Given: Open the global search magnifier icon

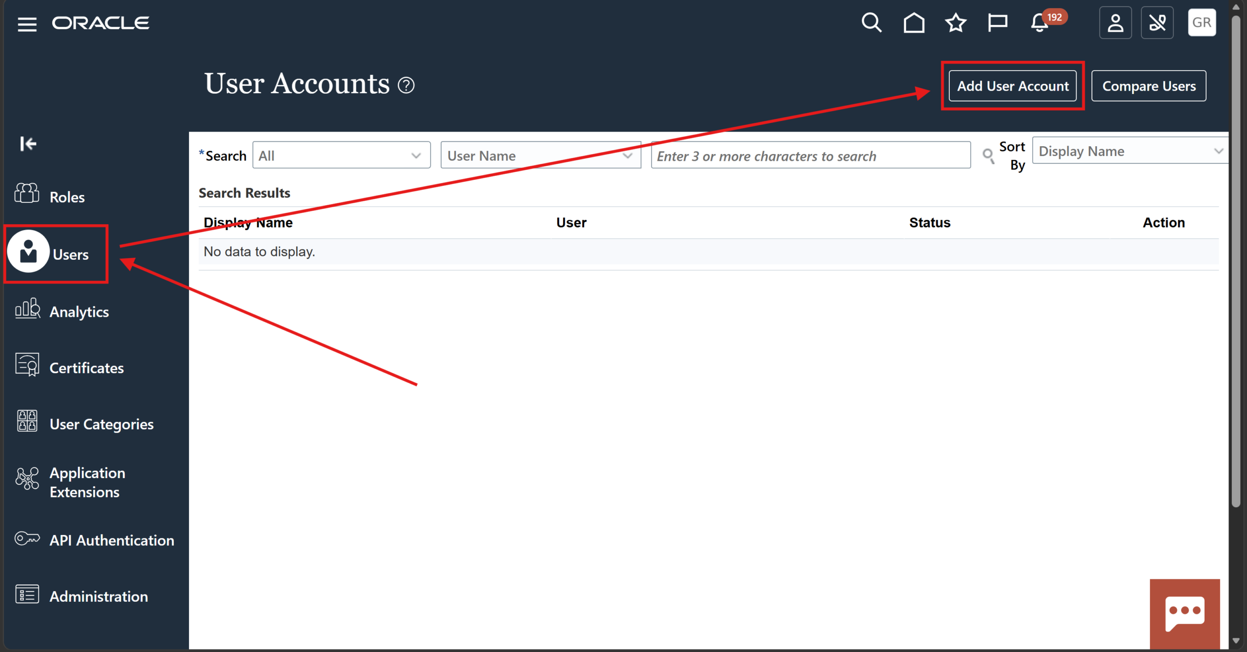Looking at the screenshot, I should tap(871, 22).
